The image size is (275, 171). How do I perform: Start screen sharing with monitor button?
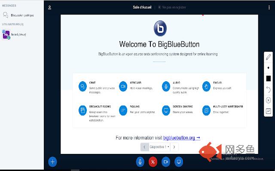coord(179,162)
